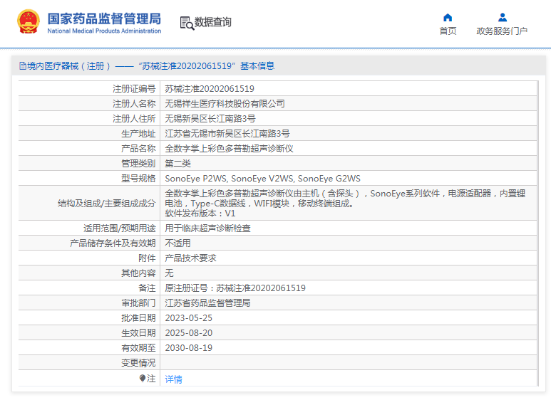Click the 产品技术要求 attachment value

(x=190, y=258)
